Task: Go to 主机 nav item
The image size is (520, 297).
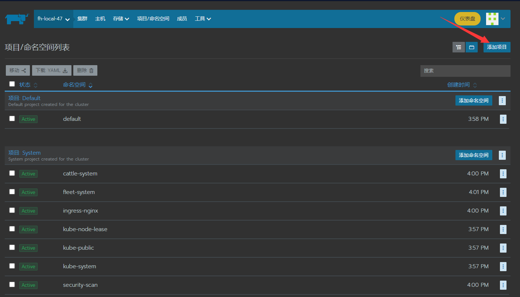Action: point(100,19)
